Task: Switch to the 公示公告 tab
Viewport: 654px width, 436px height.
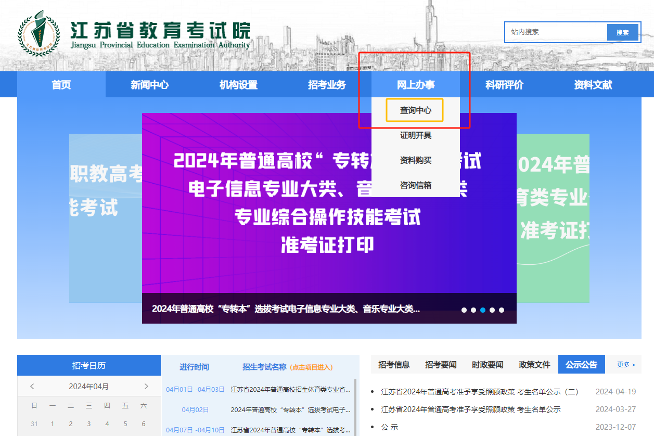Action: (x=582, y=365)
